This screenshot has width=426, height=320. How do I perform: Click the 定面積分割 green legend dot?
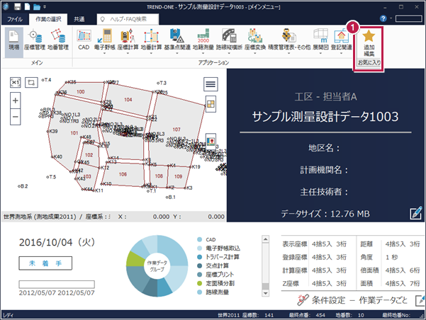tap(200, 283)
